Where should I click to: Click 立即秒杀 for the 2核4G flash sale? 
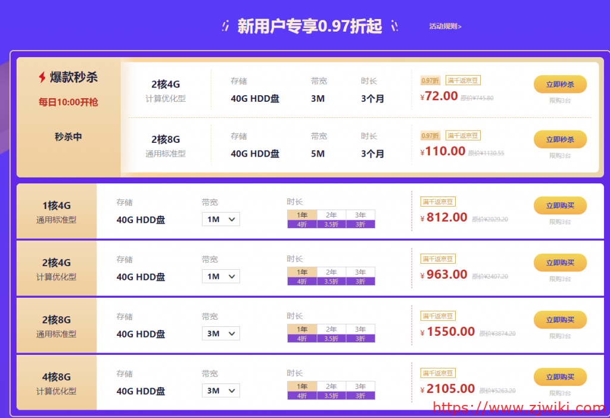(x=560, y=84)
